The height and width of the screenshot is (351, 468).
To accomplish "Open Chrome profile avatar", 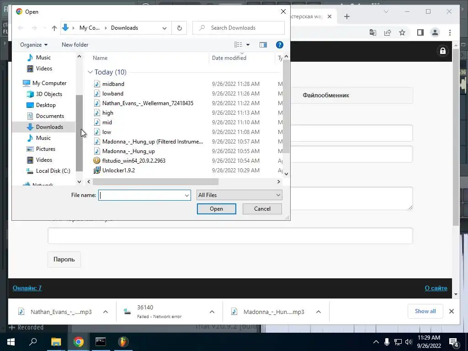I will [x=435, y=32].
